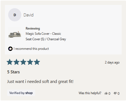Click the fifth rating star
This screenshot has height=101, width=126.
pyautogui.click(x=37, y=62)
